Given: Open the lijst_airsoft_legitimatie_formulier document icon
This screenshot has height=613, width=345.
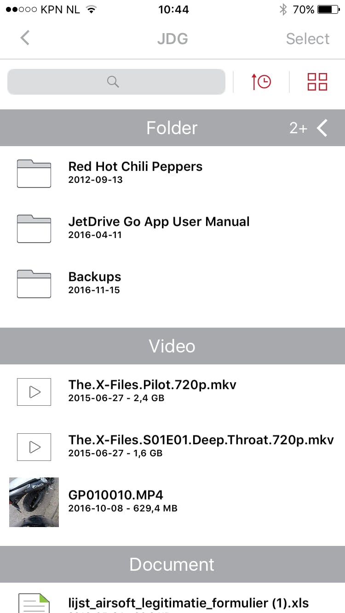Looking at the screenshot, I should click(x=34, y=602).
